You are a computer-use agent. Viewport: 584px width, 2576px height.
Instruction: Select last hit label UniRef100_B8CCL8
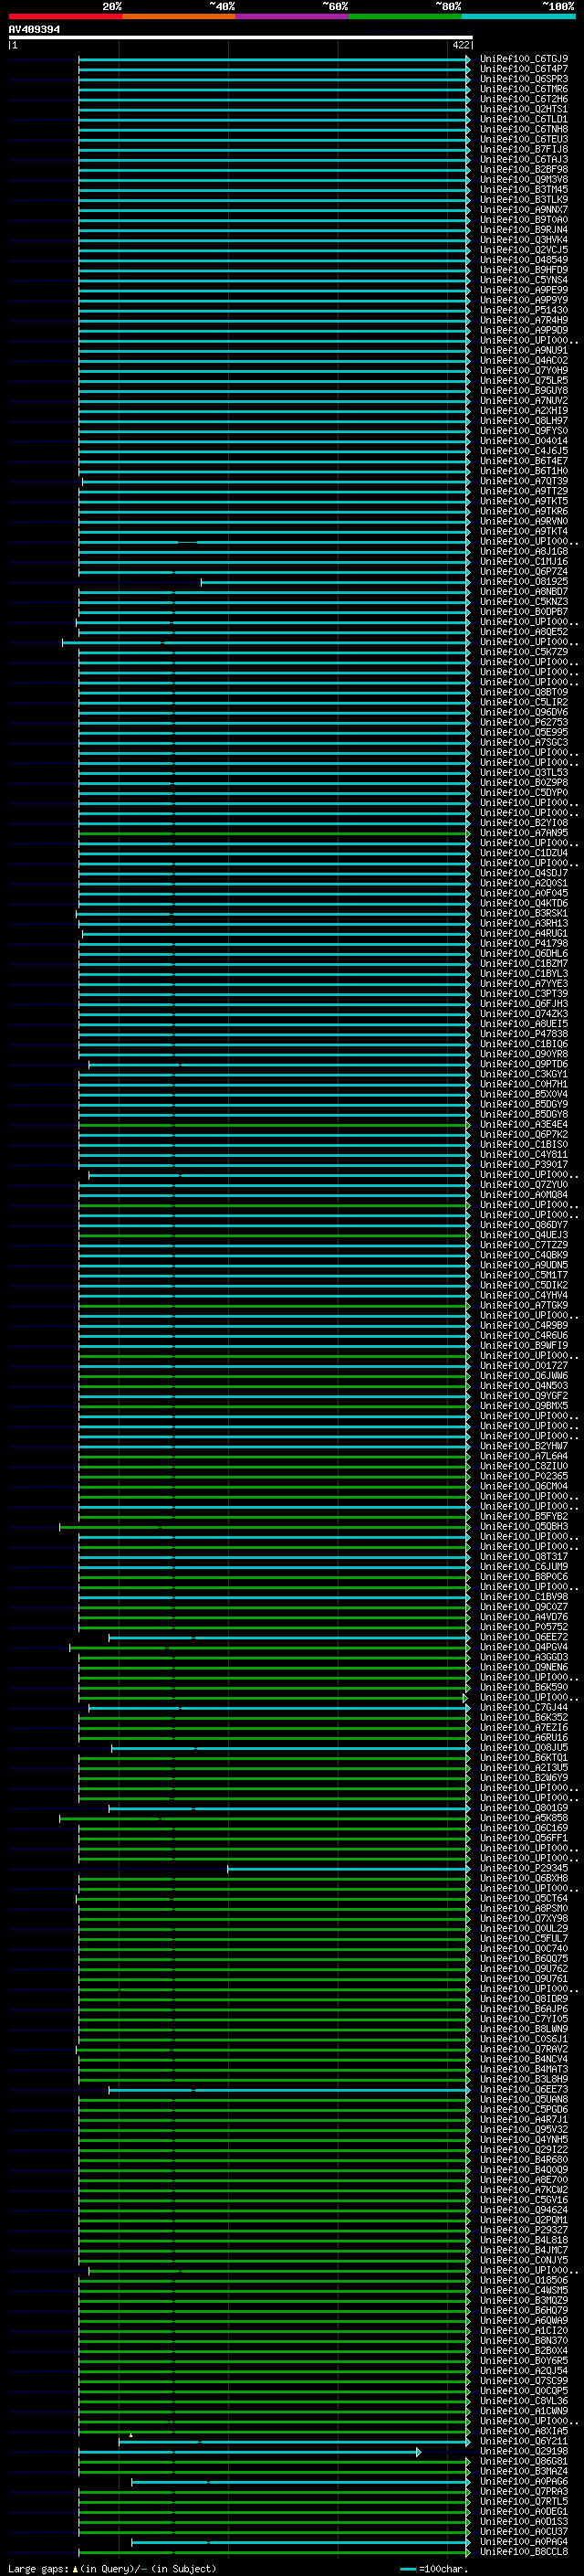524,2552
